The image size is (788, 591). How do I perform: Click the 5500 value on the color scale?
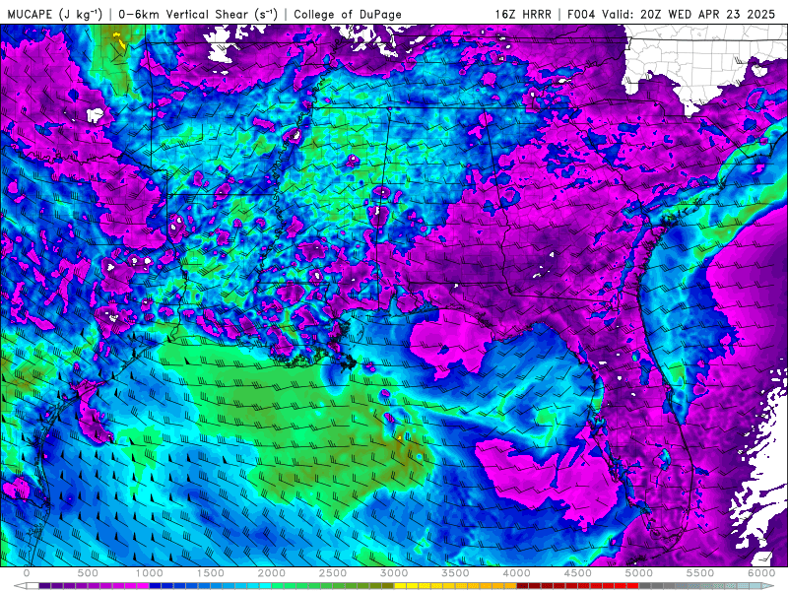coord(700,573)
